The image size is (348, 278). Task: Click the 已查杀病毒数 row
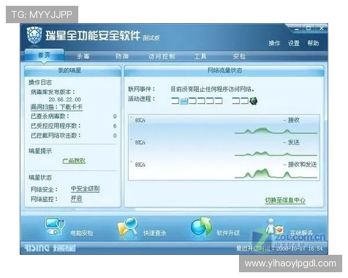coord(74,116)
